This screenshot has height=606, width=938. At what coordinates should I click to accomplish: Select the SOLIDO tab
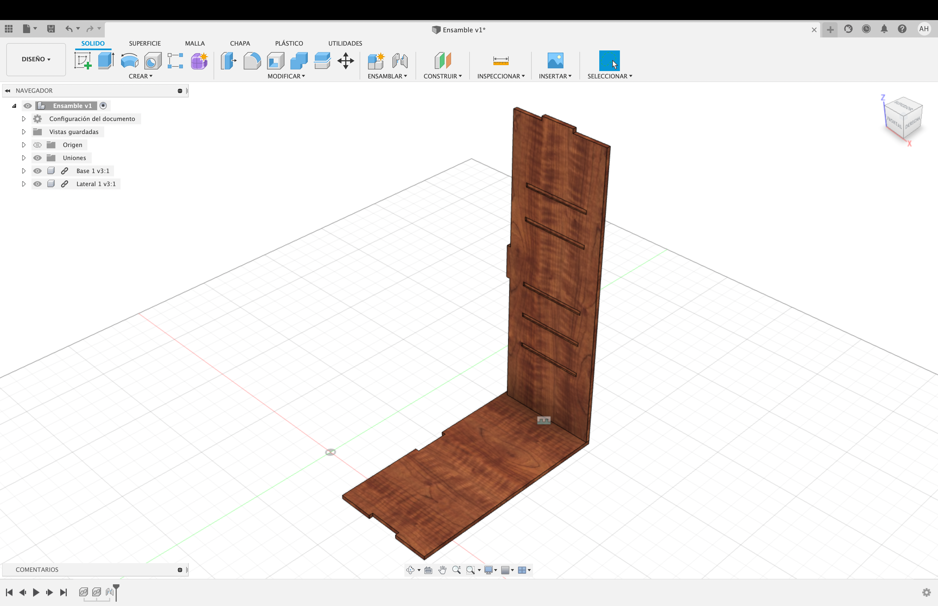[93, 43]
